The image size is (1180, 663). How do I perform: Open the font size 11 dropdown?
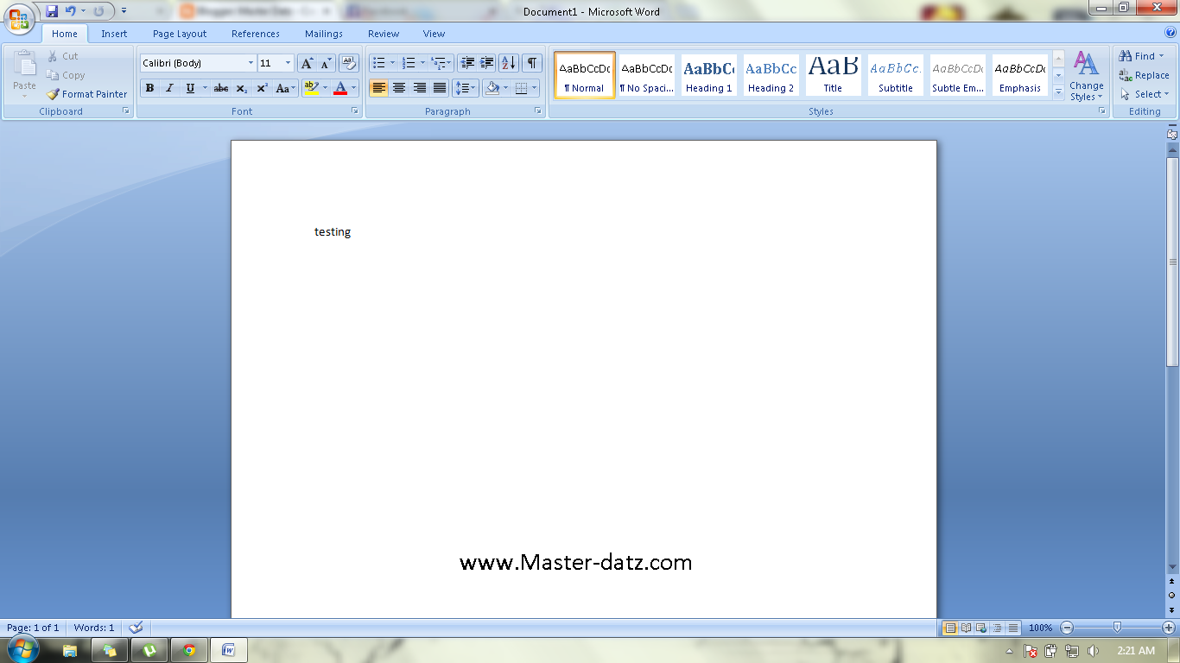[288, 63]
